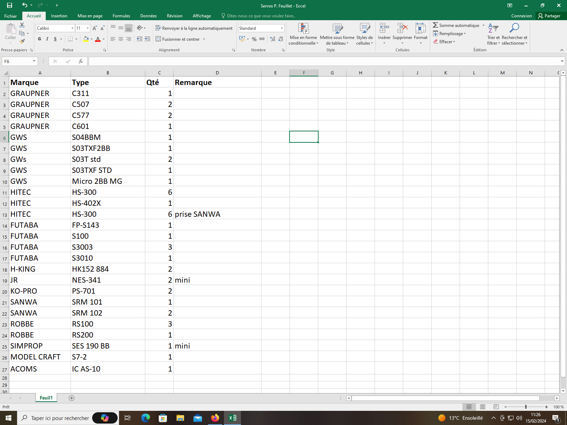Apply percent style to cells
This screenshot has width=567, height=425.
click(254, 39)
